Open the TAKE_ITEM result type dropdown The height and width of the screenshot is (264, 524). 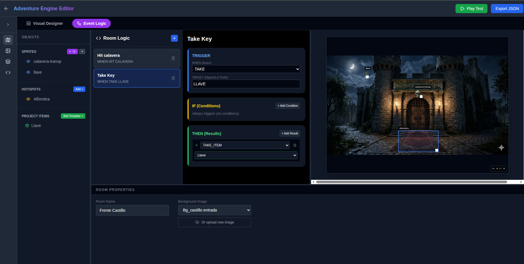pos(245,145)
